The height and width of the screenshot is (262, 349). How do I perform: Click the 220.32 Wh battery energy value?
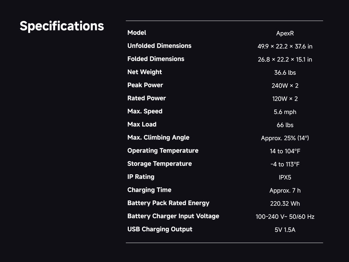tap(285, 204)
